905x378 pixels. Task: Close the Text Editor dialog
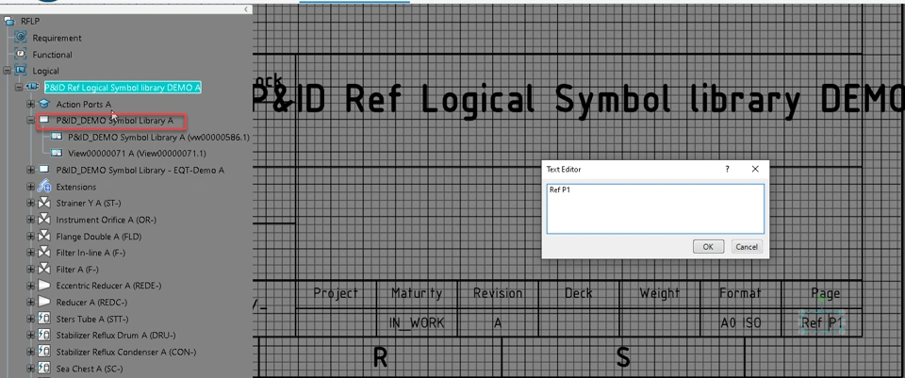(755, 169)
